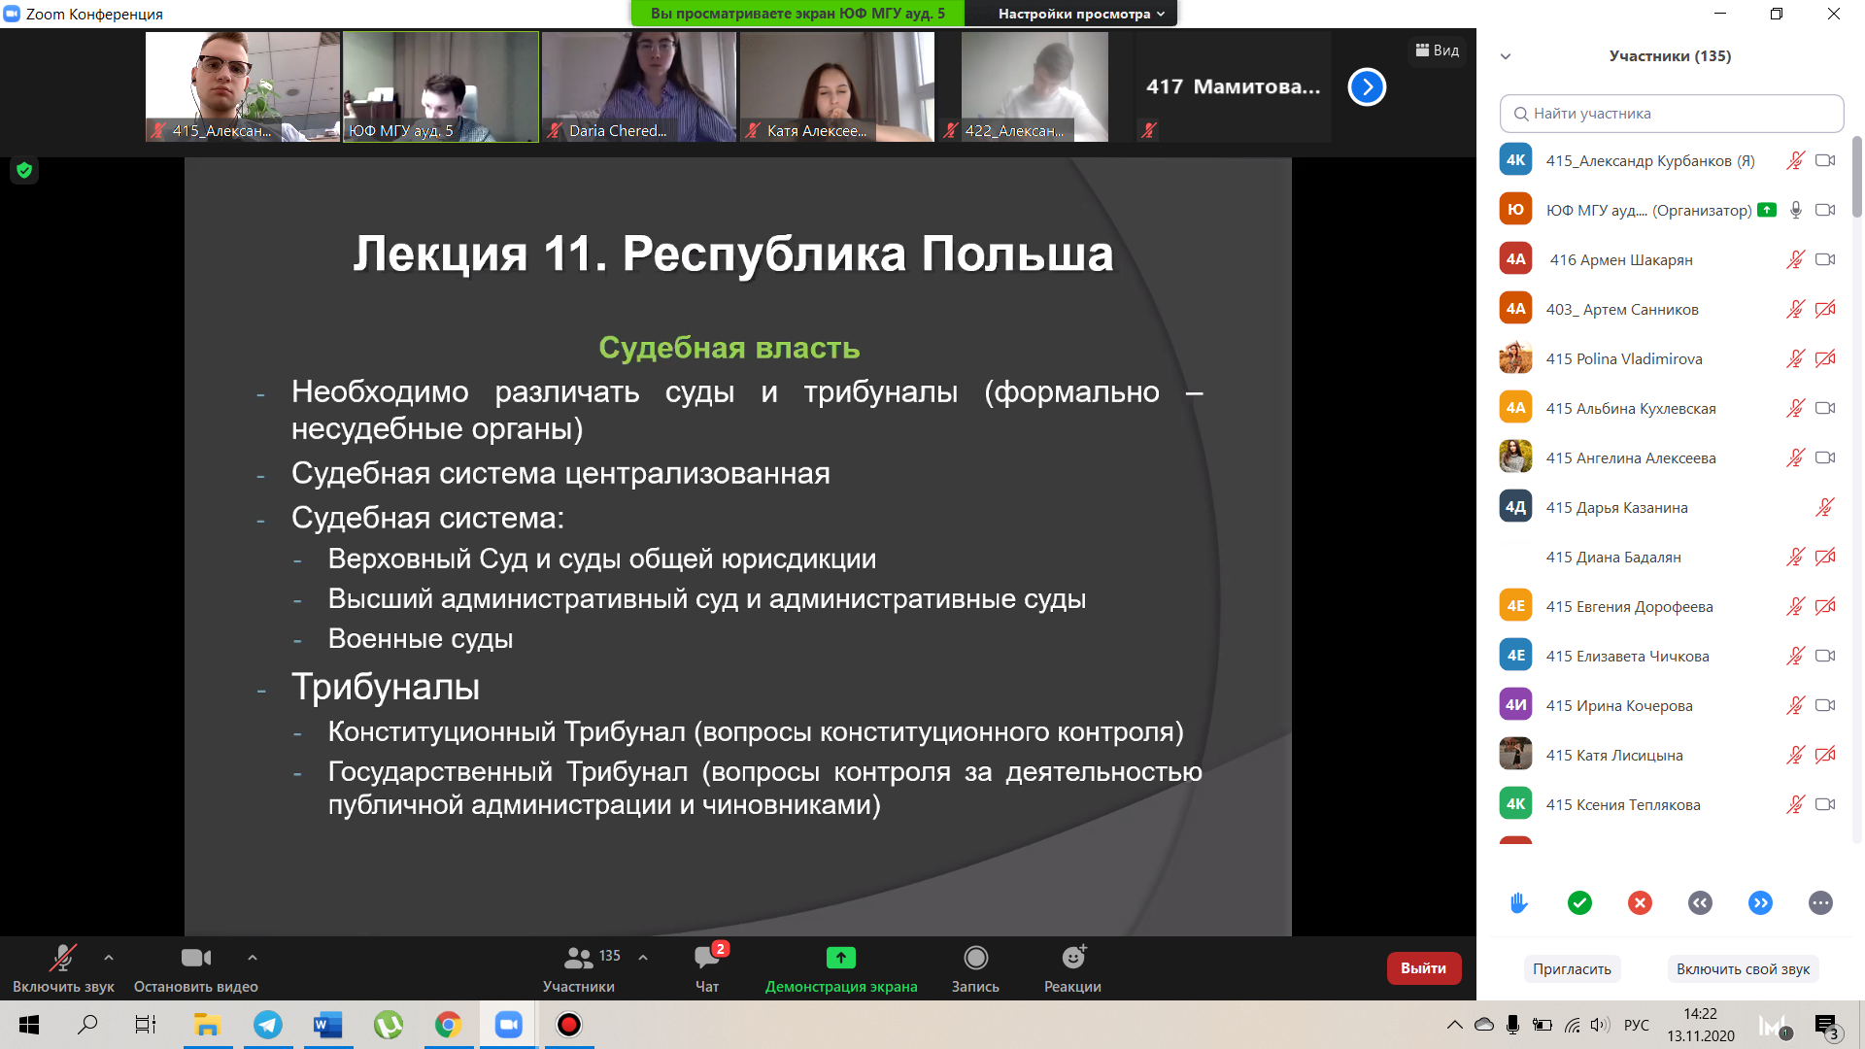Click Вы просматриваете экран green banner
Image resolution: width=1865 pixels, height=1049 pixels.
point(797,14)
